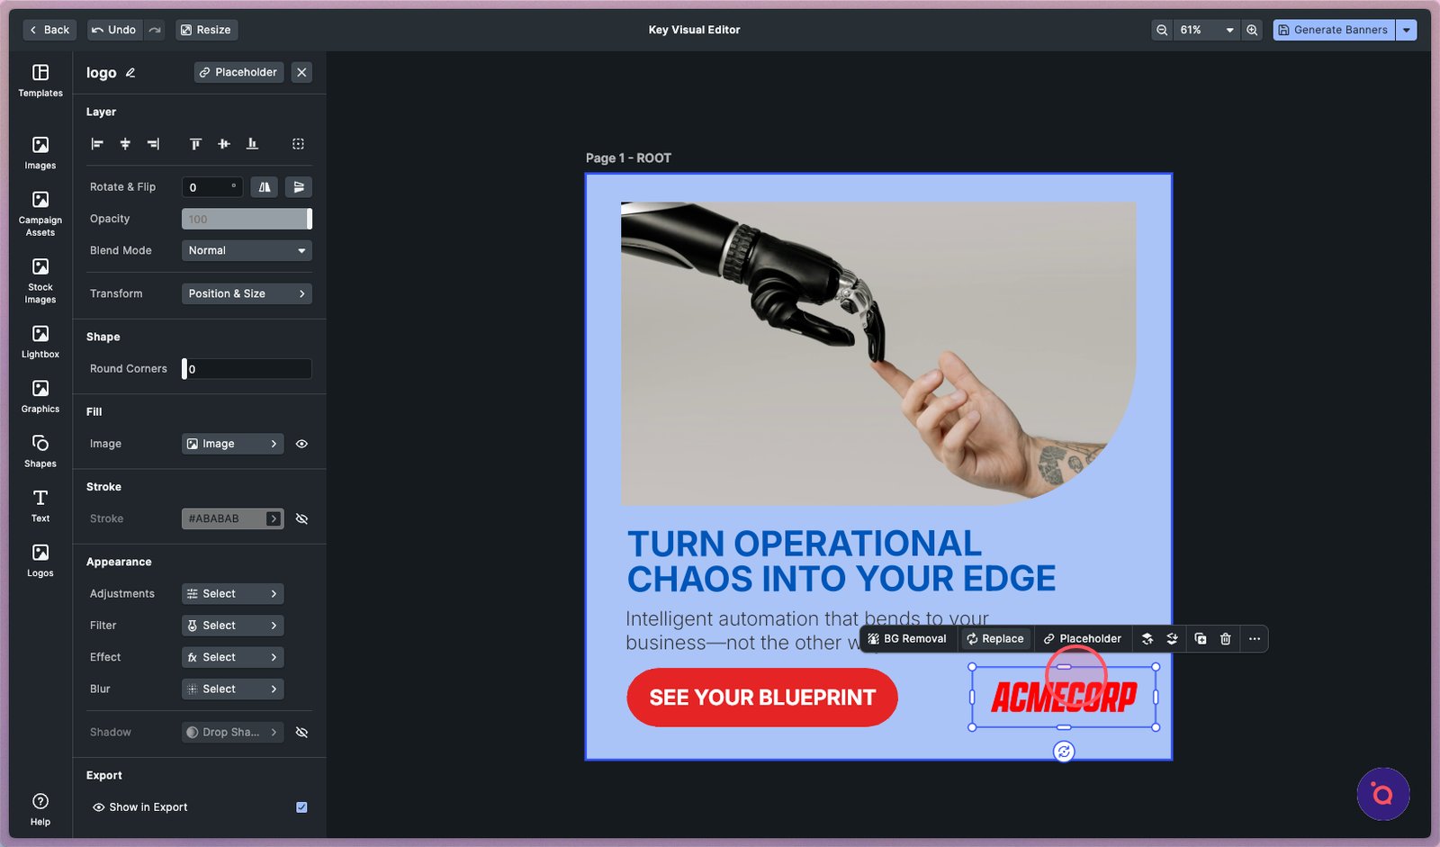1440x847 pixels.
Task: Flip the logo horizontally
Action: pos(265,187)
